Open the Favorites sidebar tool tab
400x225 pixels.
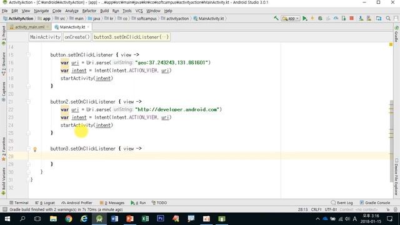pos(3,149)
